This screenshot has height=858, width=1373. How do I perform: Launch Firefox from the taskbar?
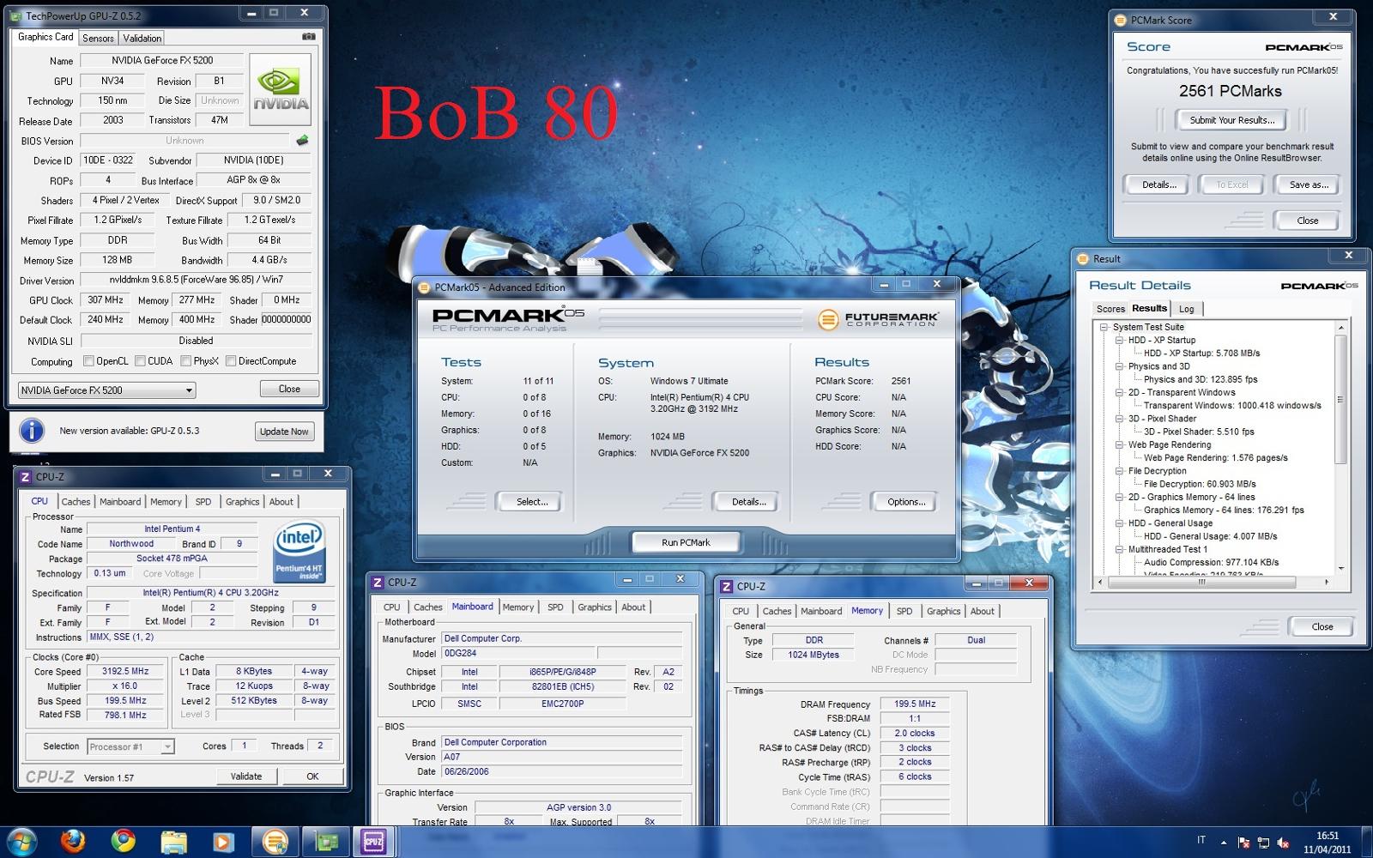click(73, 842)
